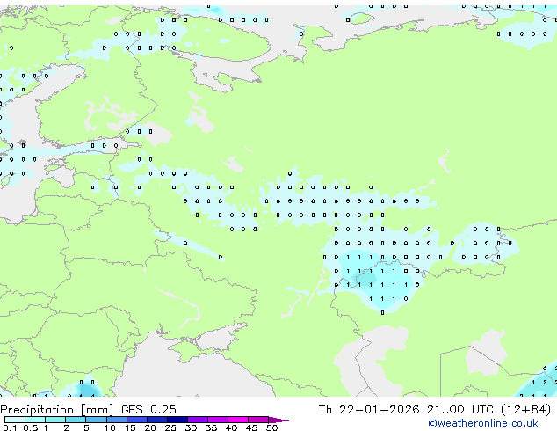The image size is (557, 431).
Task: Select the 45–50 mm legend color box
Action: (258, 420)
